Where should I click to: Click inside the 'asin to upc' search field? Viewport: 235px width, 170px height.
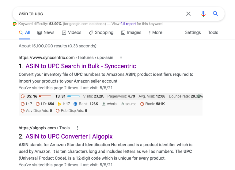98,14
